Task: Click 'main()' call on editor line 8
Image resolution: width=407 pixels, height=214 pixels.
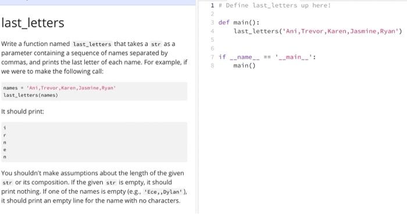Action: click(x=245, y=66)
